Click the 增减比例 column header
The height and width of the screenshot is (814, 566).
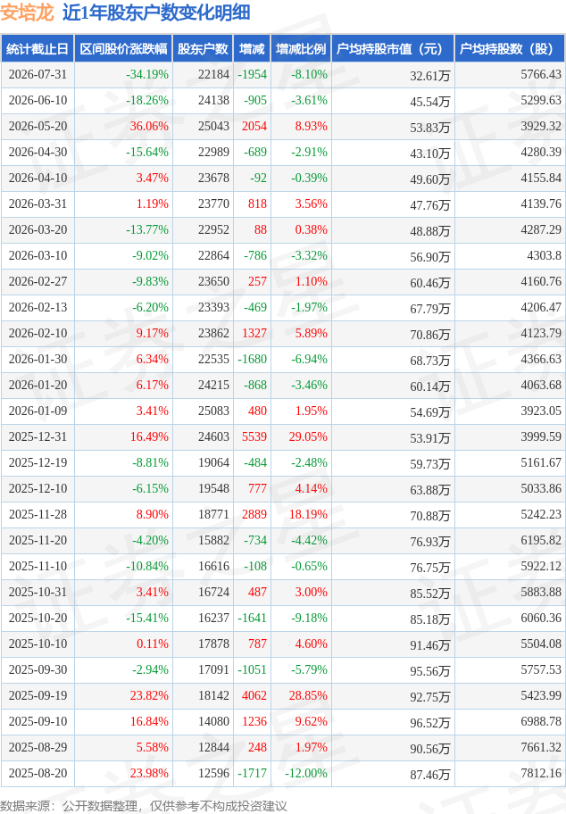click(301, 49)
